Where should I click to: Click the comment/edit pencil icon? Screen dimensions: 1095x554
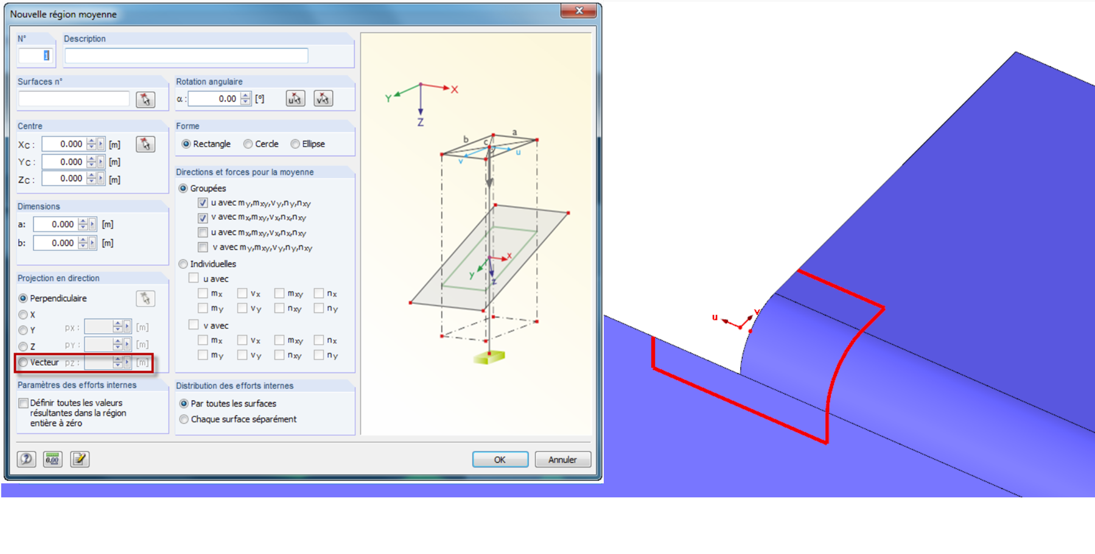[79, 460]
